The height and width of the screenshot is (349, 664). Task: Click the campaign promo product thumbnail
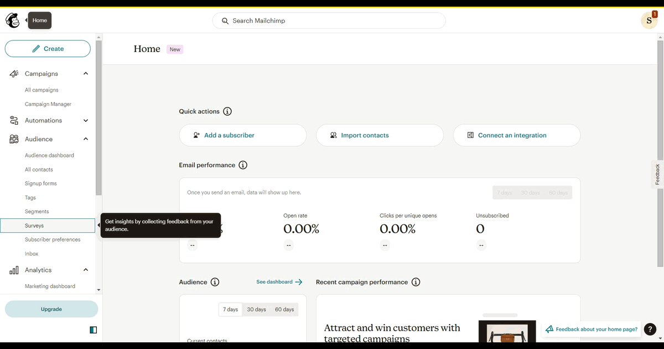pos(507,332)
